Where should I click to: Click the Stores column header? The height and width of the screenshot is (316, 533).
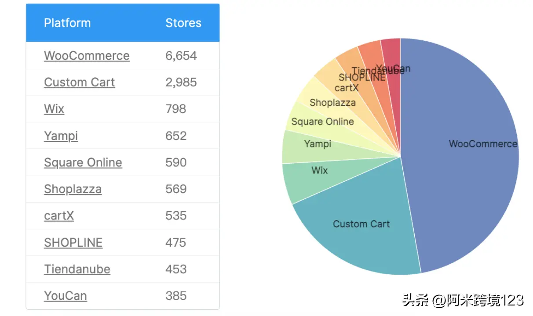pyautogui.click(x=183, y=23)
